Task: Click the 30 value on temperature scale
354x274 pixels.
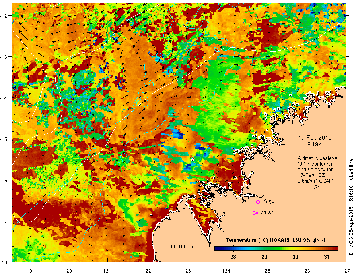Action: 295,257
